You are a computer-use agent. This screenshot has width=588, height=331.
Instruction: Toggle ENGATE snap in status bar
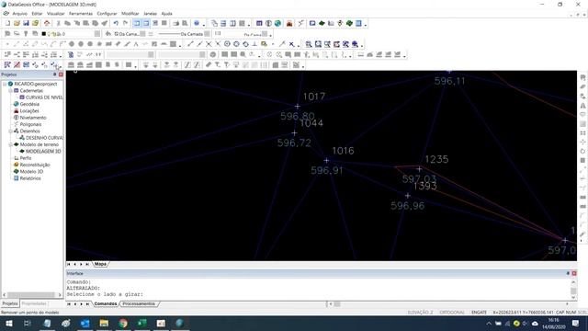(x=479, y=313)
